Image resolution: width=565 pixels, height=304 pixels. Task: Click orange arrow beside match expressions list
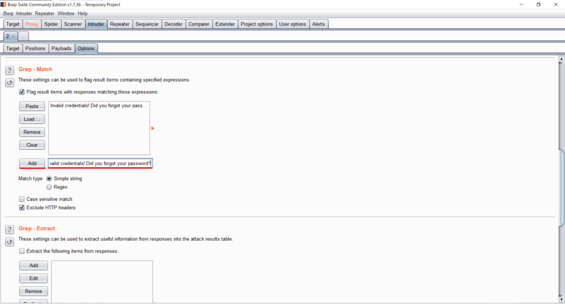point(153,128)
